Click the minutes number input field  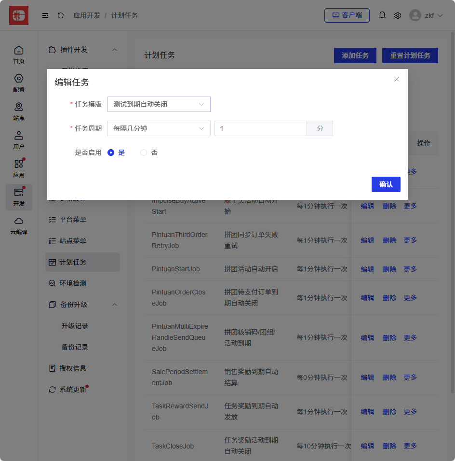[260, 128]
